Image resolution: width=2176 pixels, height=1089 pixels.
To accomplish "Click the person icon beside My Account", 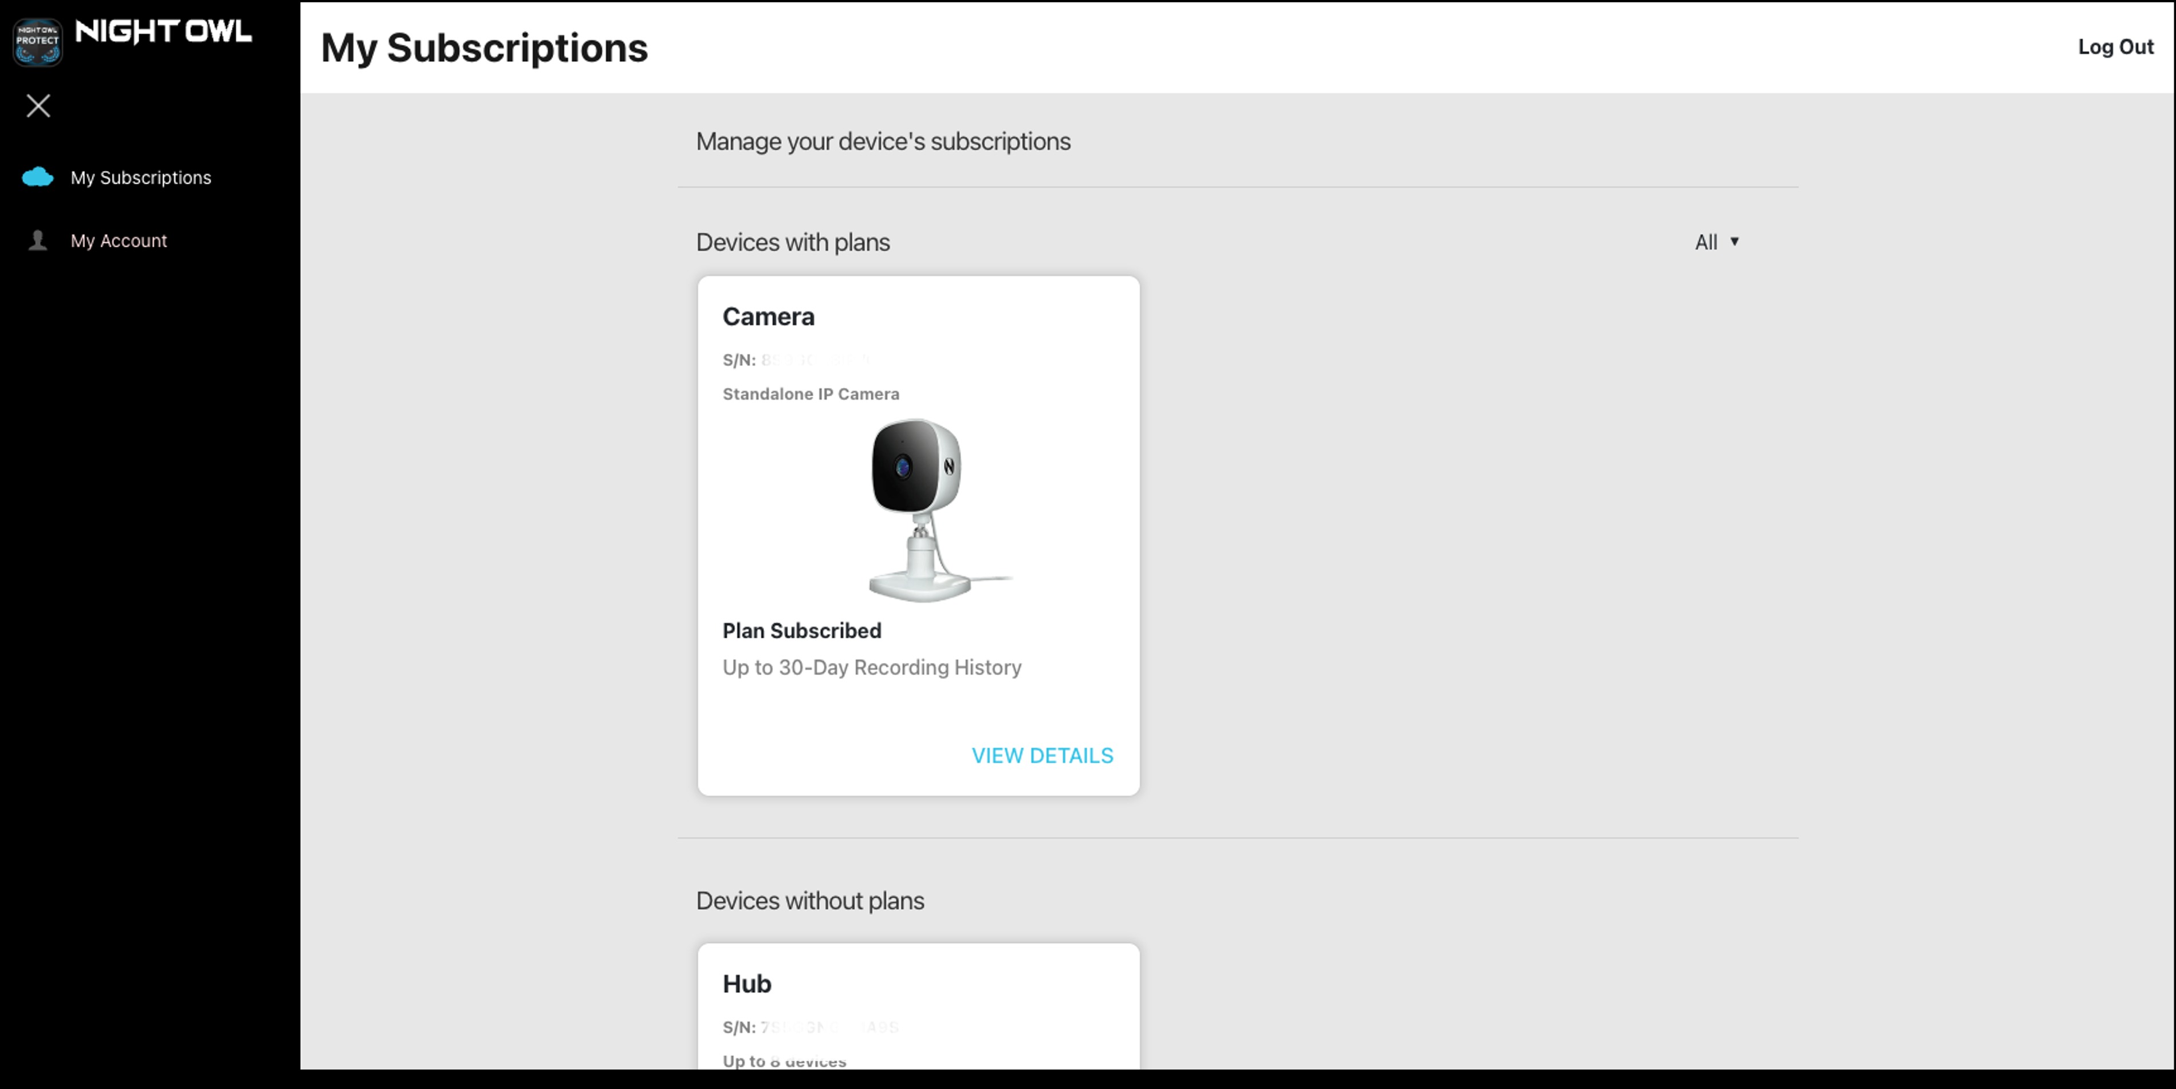I will pos(37,240).
